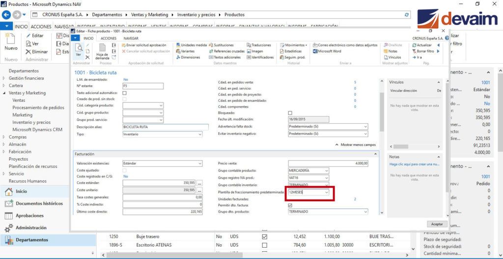Click the back navigation arrow in main window
Image resolution: width=503 pixels, height=259 pixels.
point(6,14)
